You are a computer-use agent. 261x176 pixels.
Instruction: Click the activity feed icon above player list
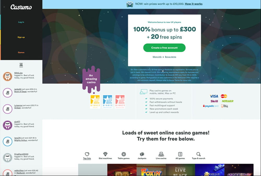21,65
